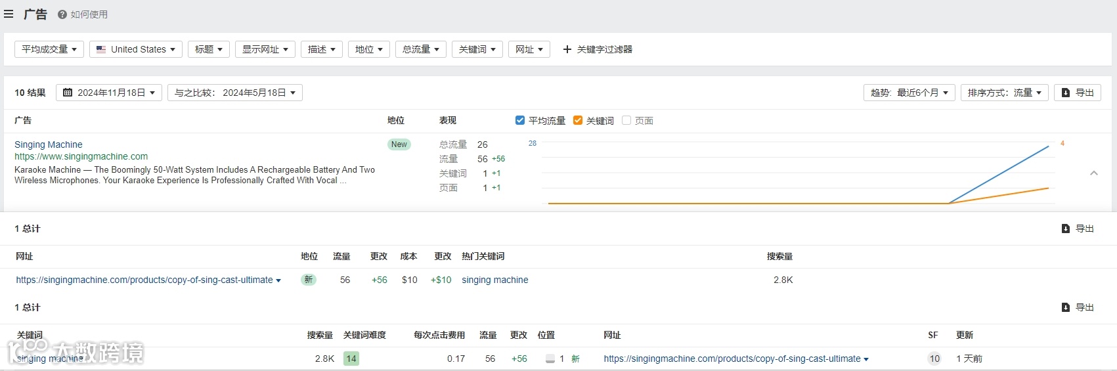1117x371 pixels.
Task: Open the copy-of-sing-cast-ultimate URL in 网址 table
Action: click(144, 280)
